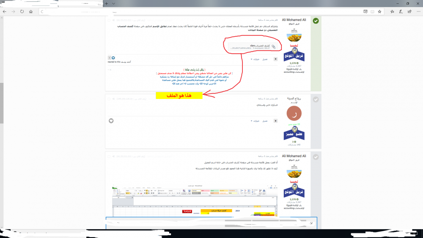Open the reaction count badge on first post

(109, 57)
